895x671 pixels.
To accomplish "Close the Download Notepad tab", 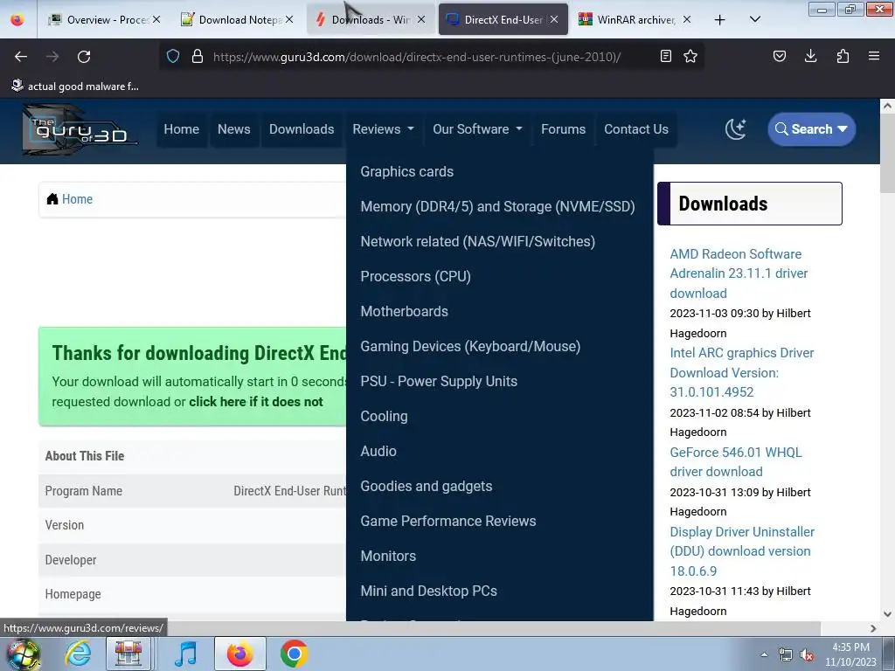I will [x=289, y=19].
